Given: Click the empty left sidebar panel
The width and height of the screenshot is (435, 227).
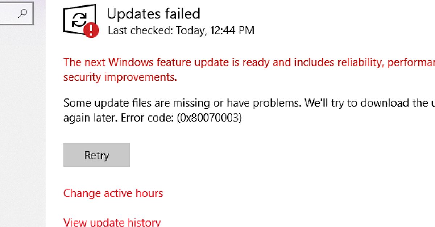Looking at the screenshot, I should [22, 127].
